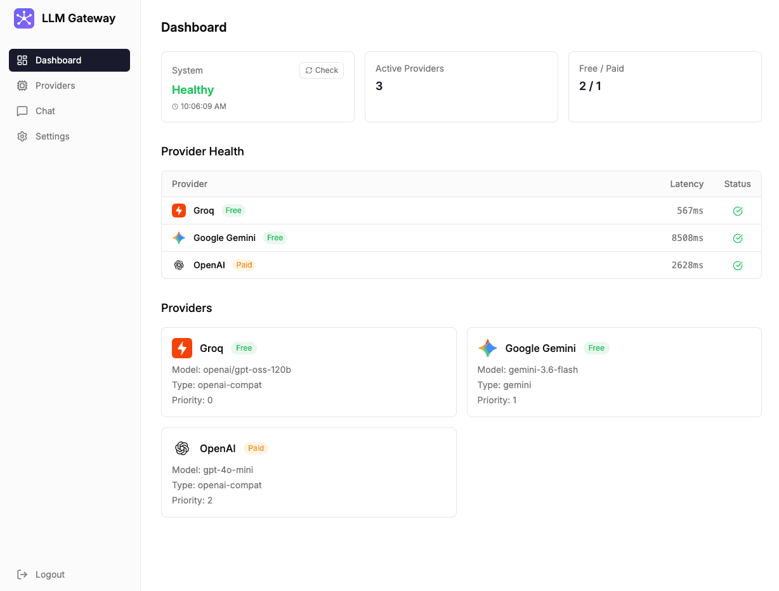Click the Groq icon in Provider Health table
The height and width of the screenshot is (591, 779).
(x=179, y=211)
